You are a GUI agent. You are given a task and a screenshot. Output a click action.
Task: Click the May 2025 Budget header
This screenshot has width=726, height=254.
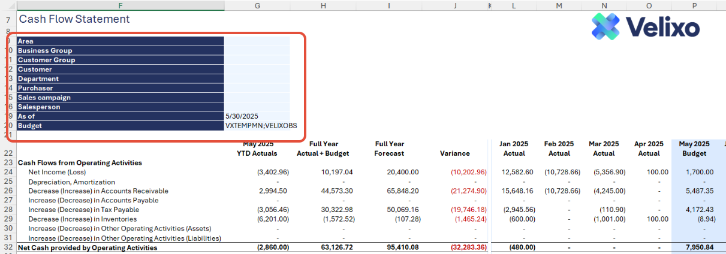point(694,149)
